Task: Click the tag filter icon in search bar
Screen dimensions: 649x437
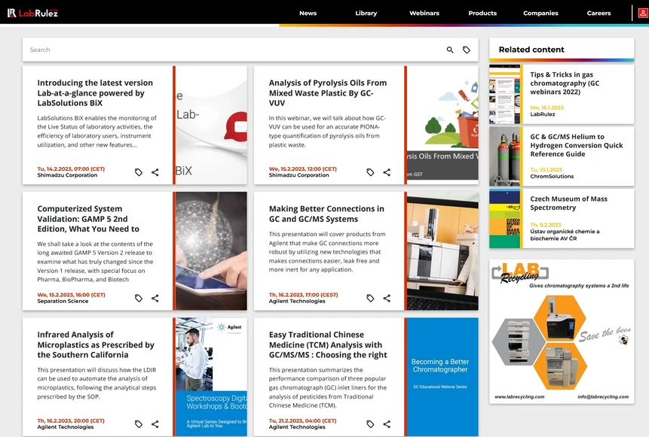Action: click(467, 50)
